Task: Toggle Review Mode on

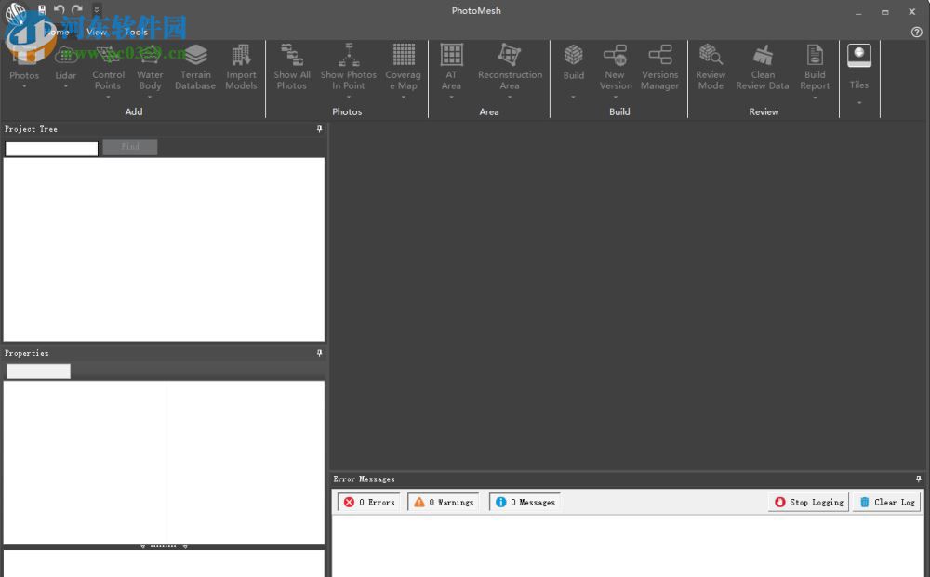Action: [711, 65]
